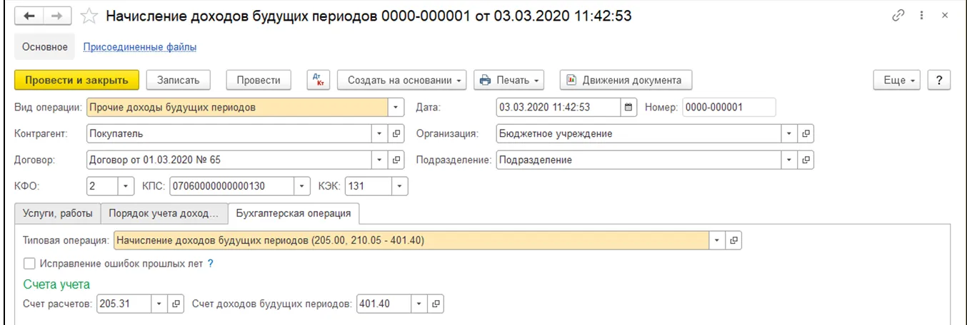Click into the Номер input field
This screenshot has height=325, width=967.
[x=728, y=108]
